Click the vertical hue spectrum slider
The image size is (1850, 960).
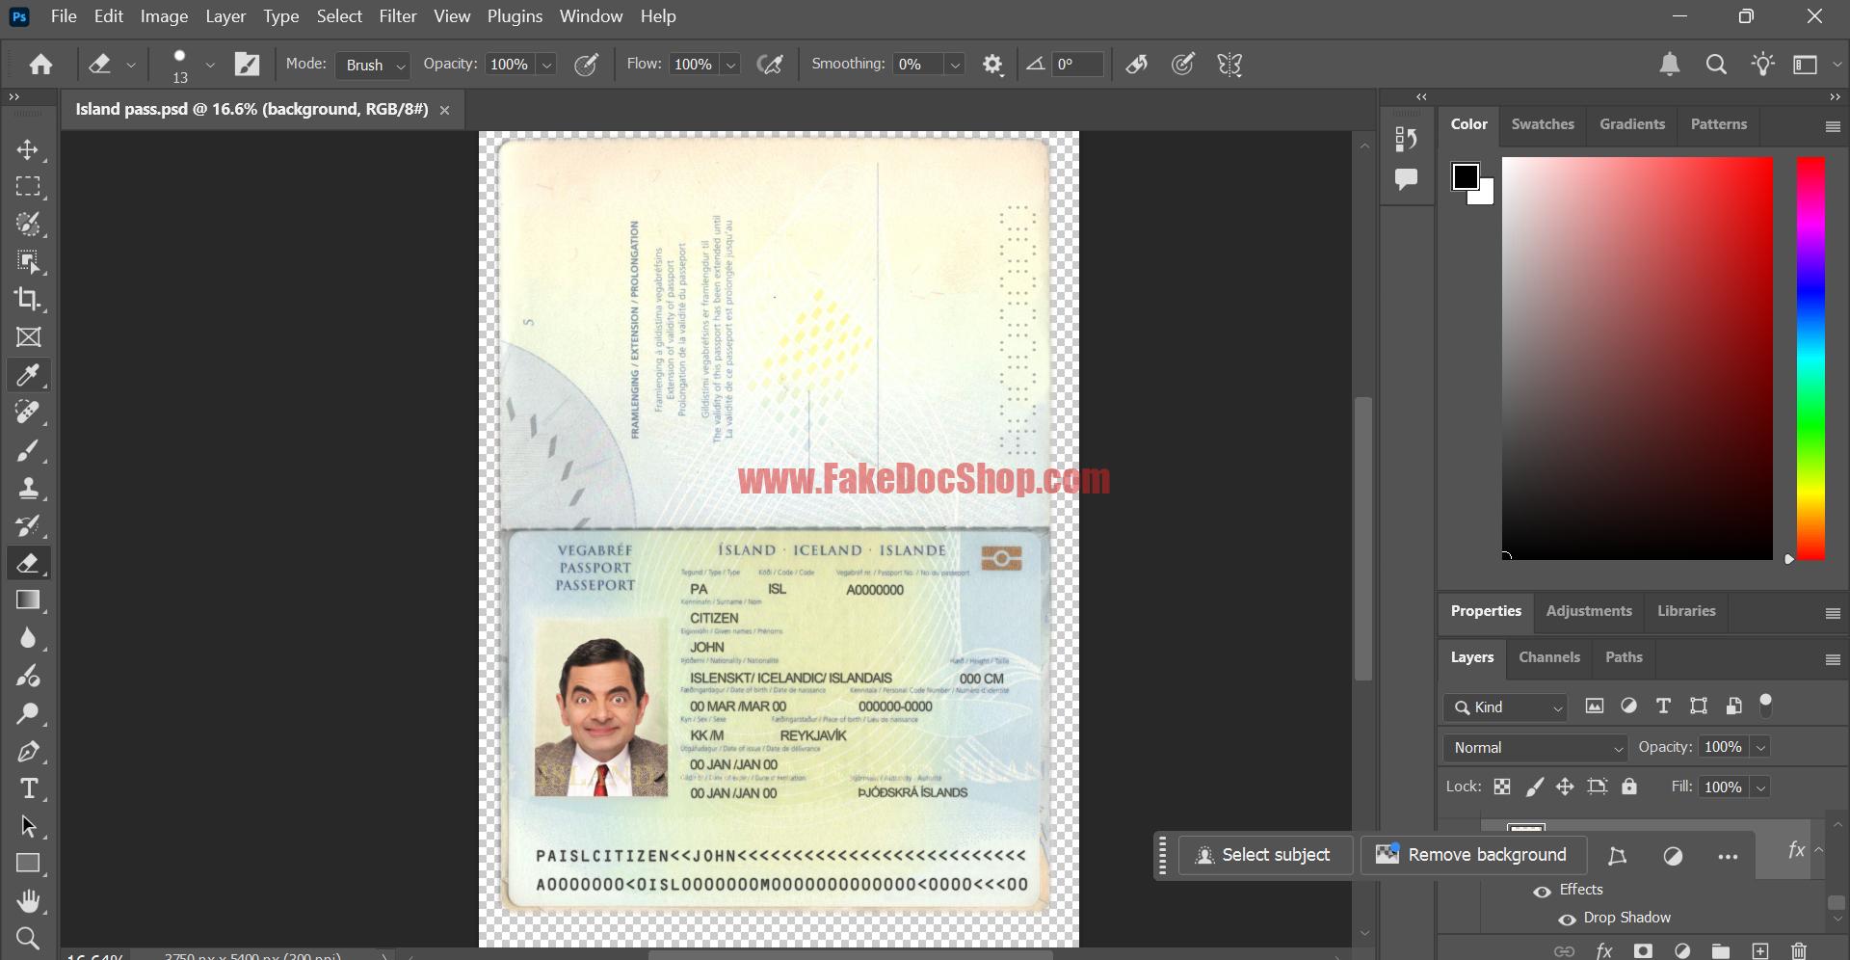(1810, 359)
